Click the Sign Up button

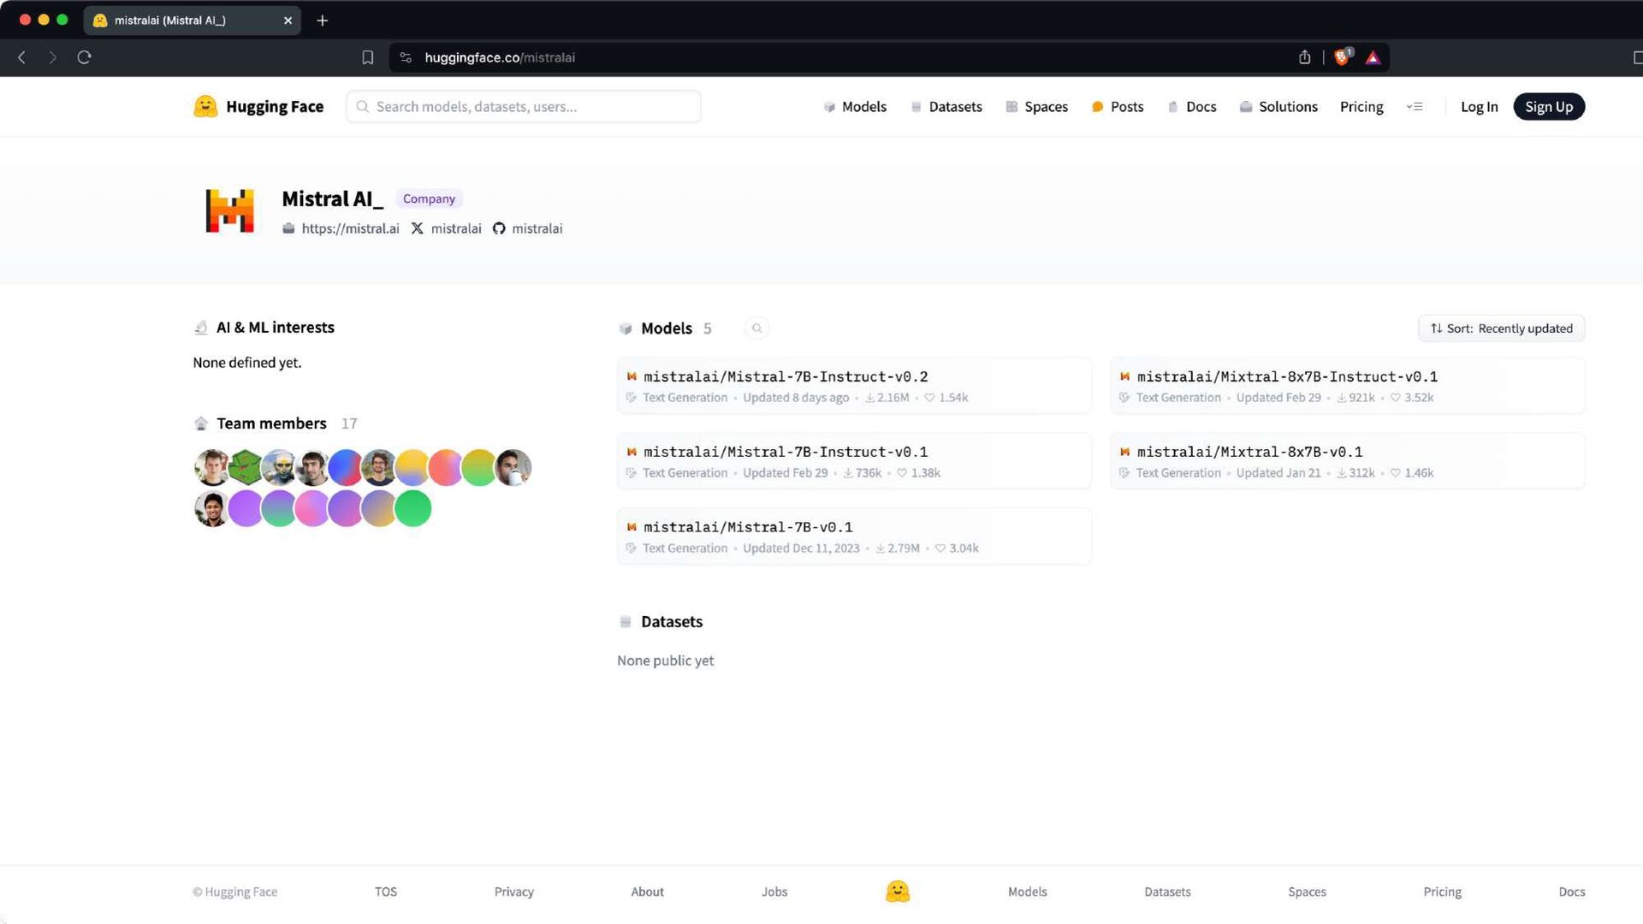(1549, 107)
